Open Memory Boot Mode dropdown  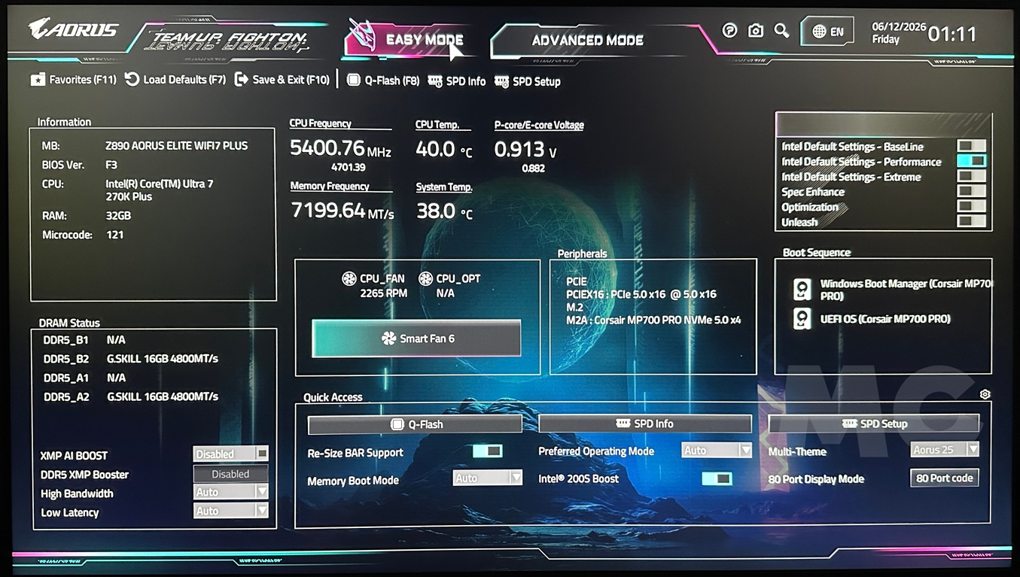click(x=488, y=478)
